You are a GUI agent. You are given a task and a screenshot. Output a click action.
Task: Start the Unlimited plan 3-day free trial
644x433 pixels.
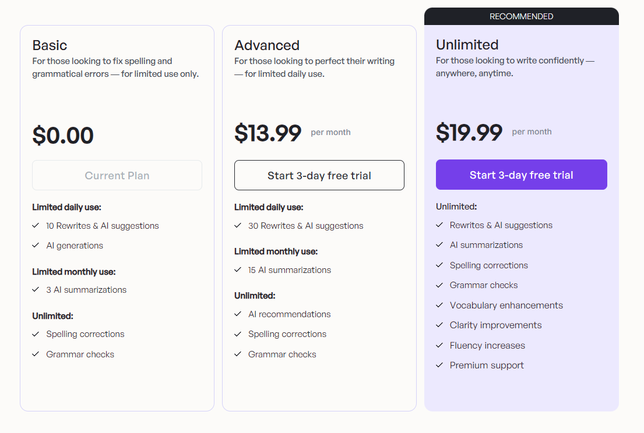pos(521,175)
